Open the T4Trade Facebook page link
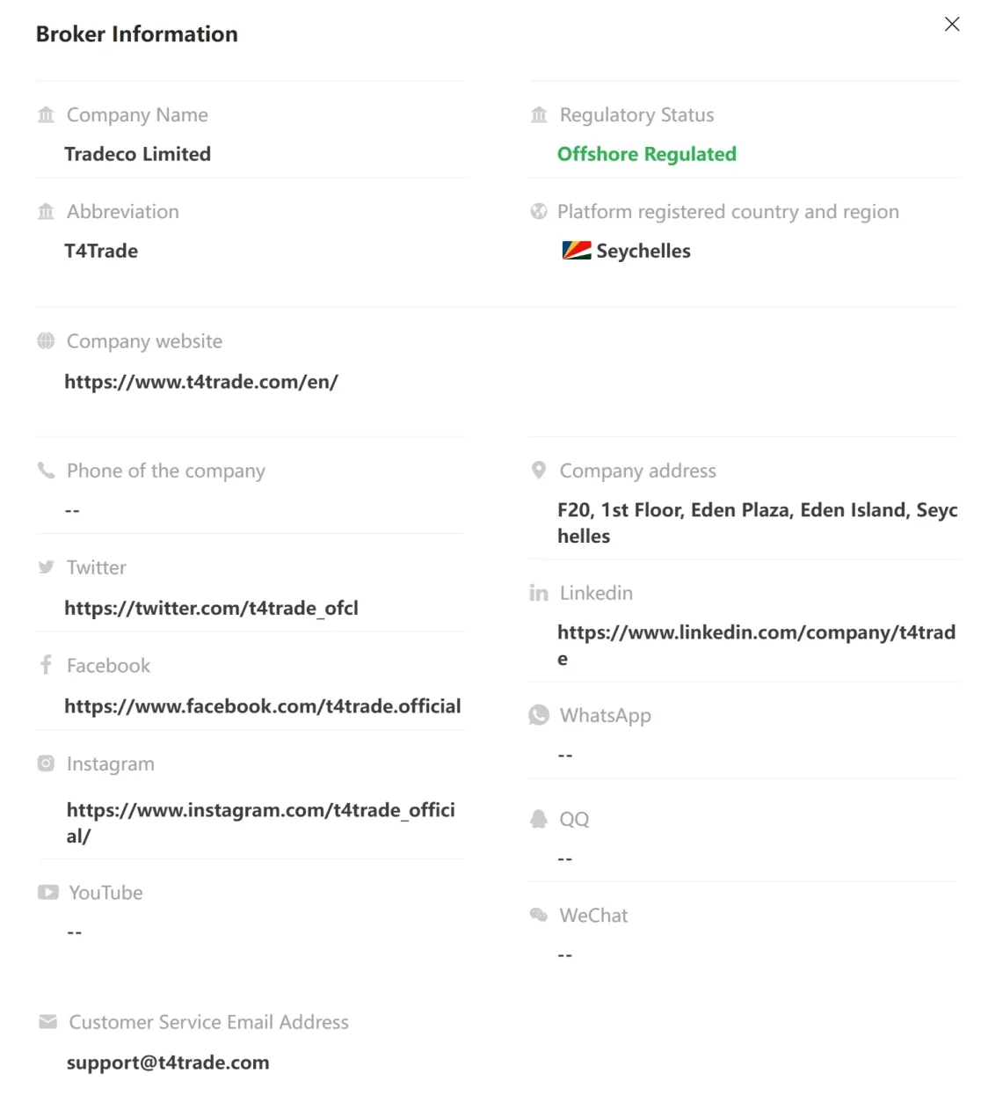The width and height of the screenshot is (981, 1103). (x=262, y=706)
